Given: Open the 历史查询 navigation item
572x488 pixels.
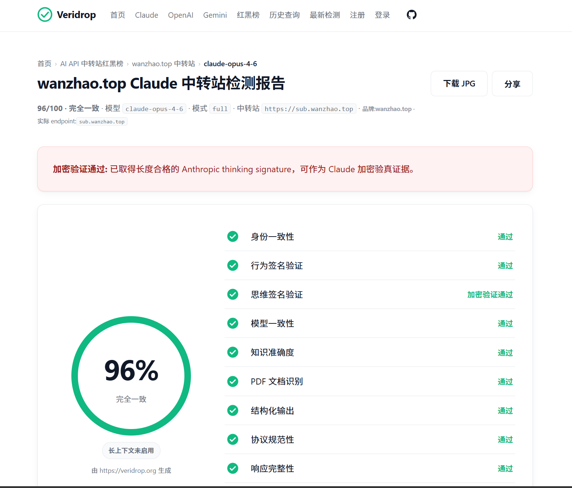Looking at the screenshot, I should 285,15.
